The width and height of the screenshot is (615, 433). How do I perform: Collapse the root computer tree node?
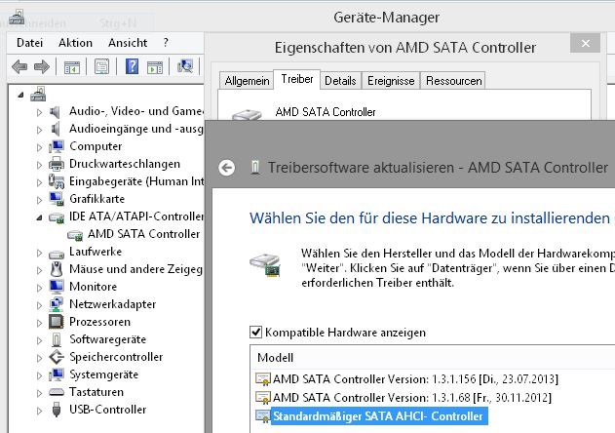point(20,95)
